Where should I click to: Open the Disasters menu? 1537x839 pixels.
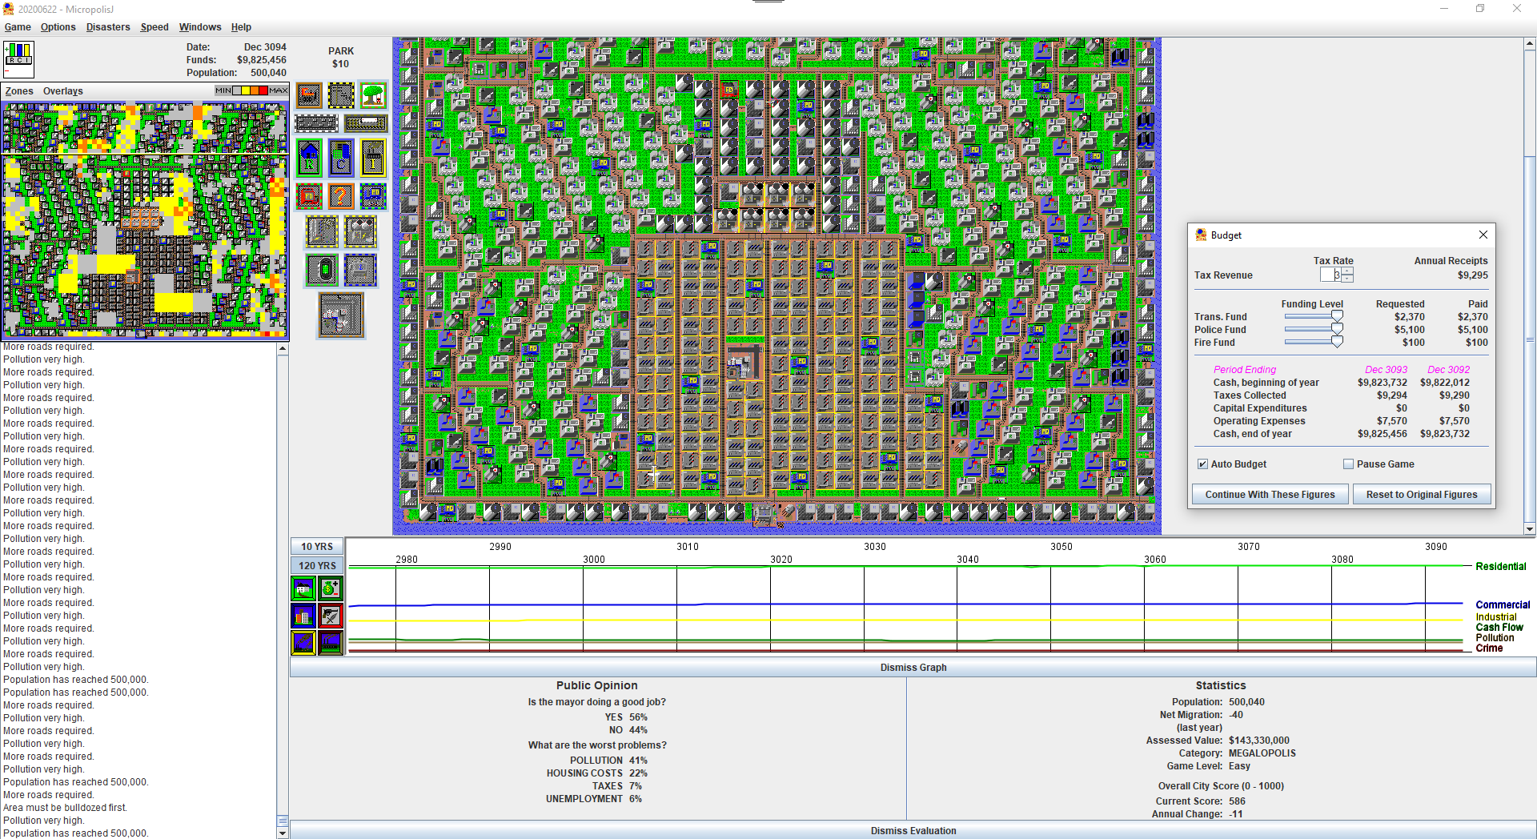point(108,27)
